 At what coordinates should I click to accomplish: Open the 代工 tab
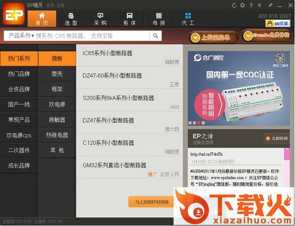188,19
